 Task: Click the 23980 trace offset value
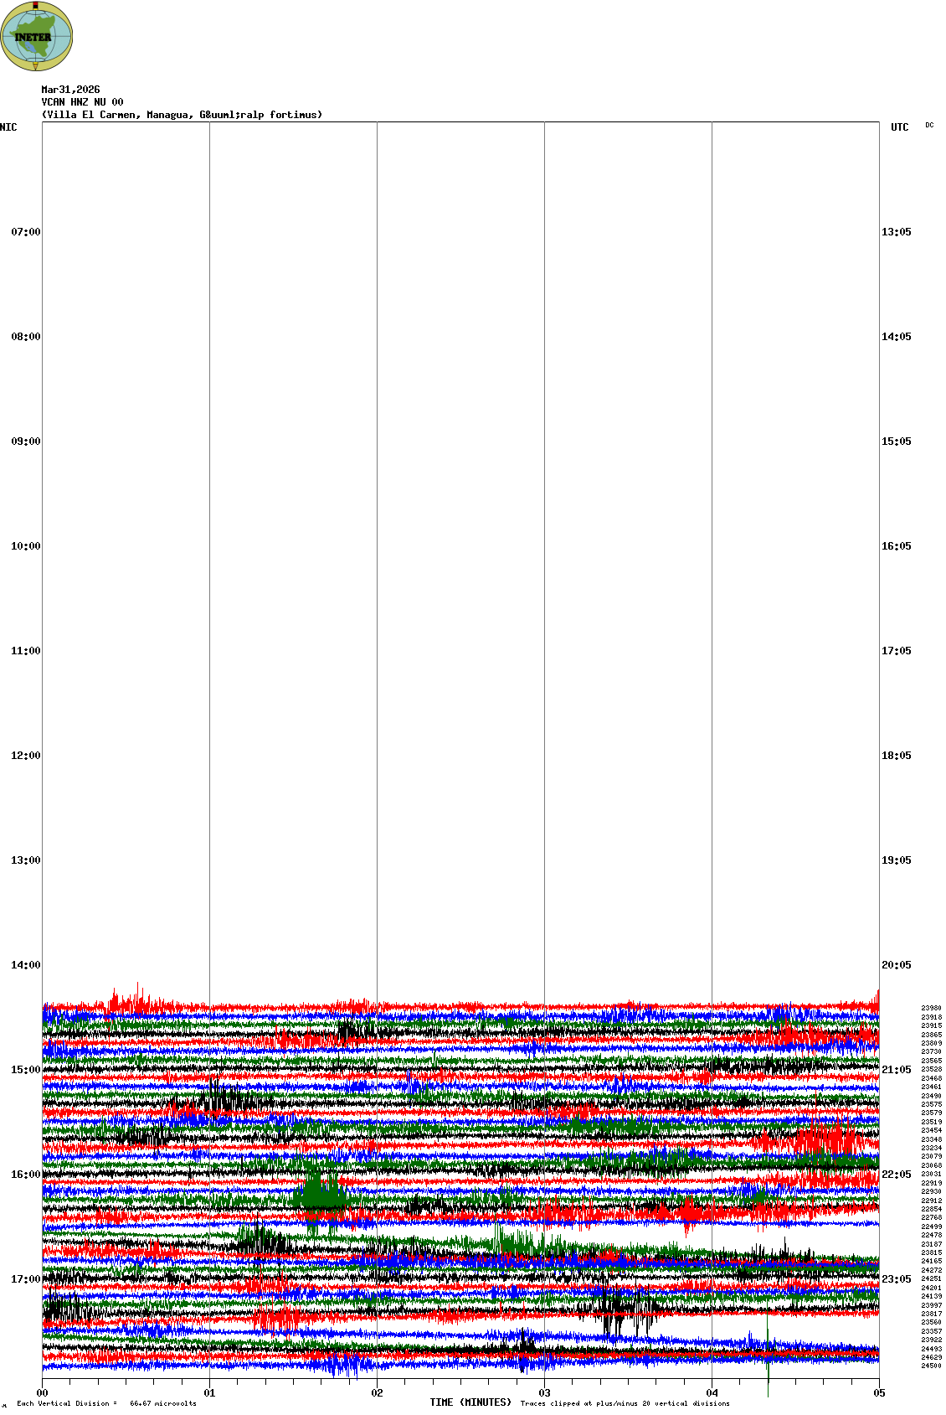(x=931, y=1009)
